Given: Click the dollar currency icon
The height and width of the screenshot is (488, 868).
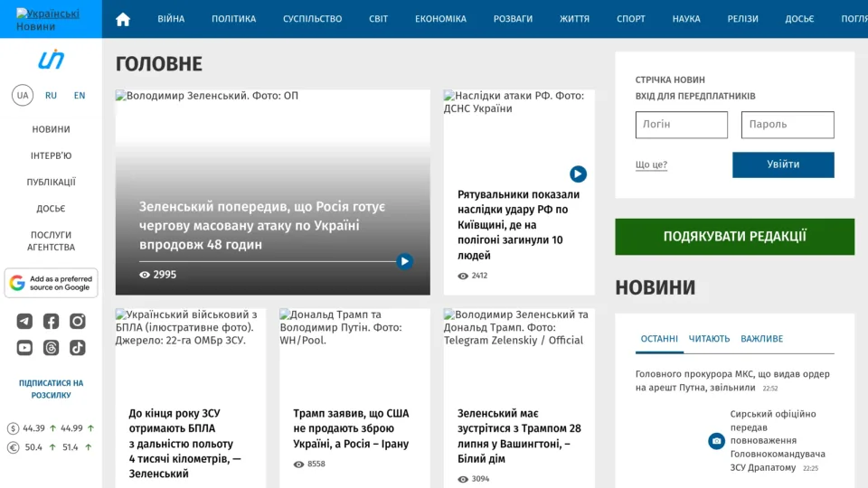Looking at the screenshot, I should click(13, 428).
